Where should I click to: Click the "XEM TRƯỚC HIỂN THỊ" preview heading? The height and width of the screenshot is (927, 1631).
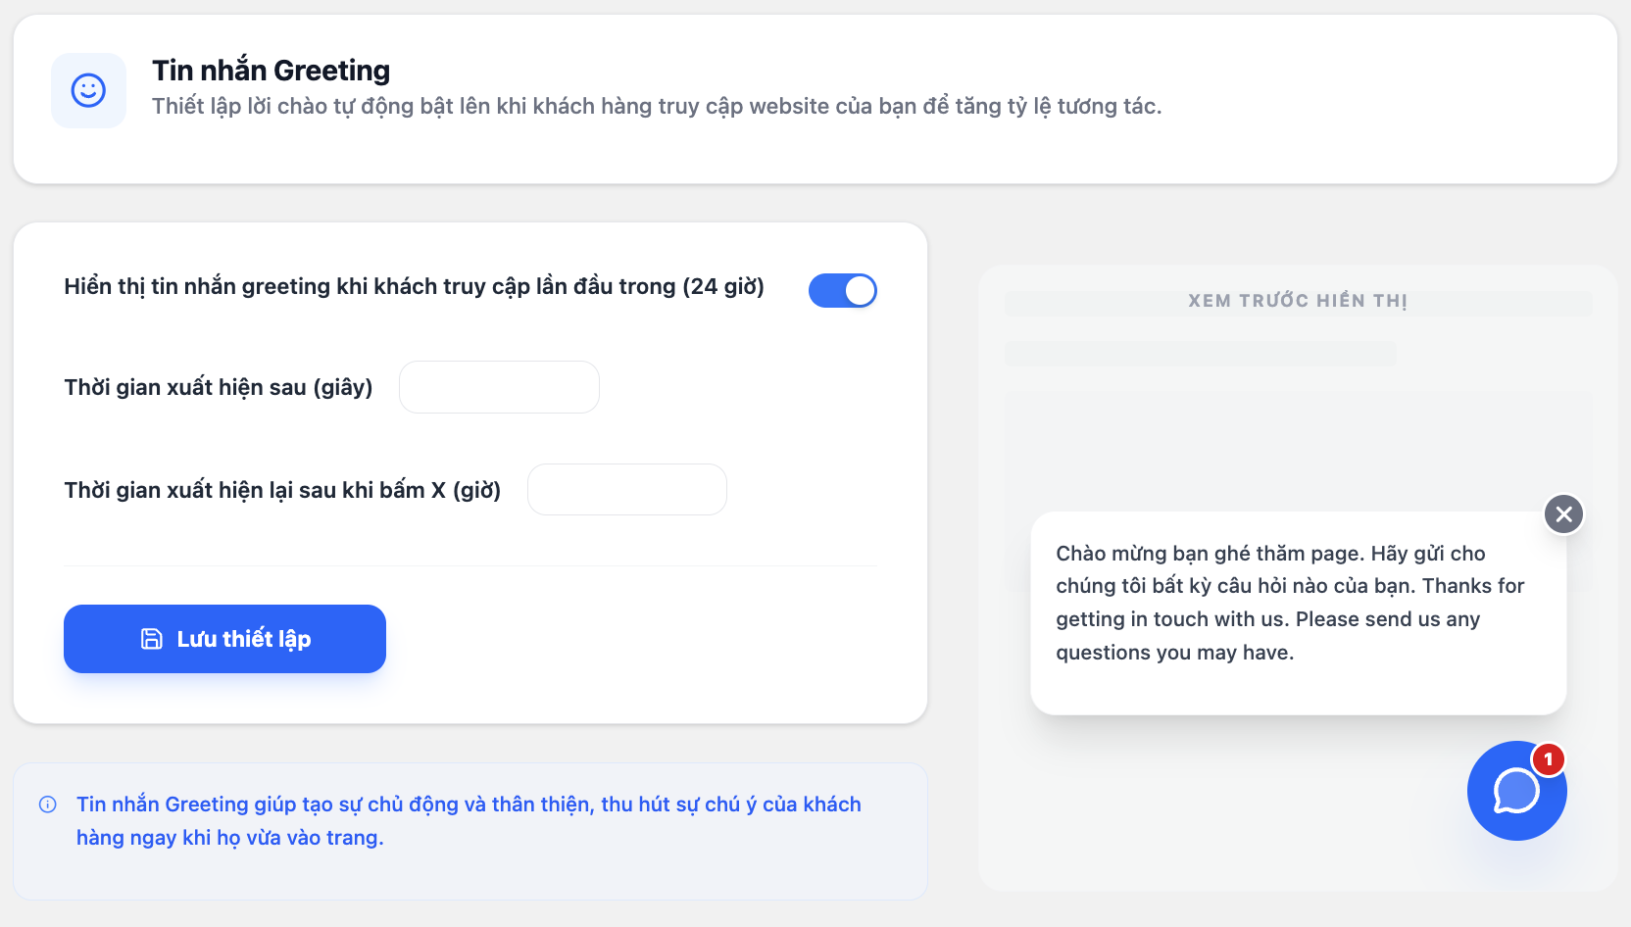click(x=1297, y=301)
